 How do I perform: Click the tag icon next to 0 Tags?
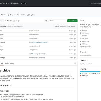point(14,21)
